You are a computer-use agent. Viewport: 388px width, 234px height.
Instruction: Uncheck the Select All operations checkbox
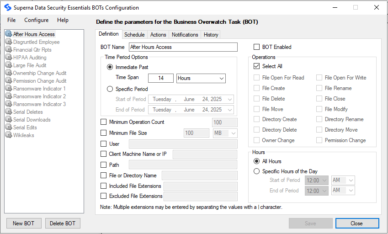(256, 66)
